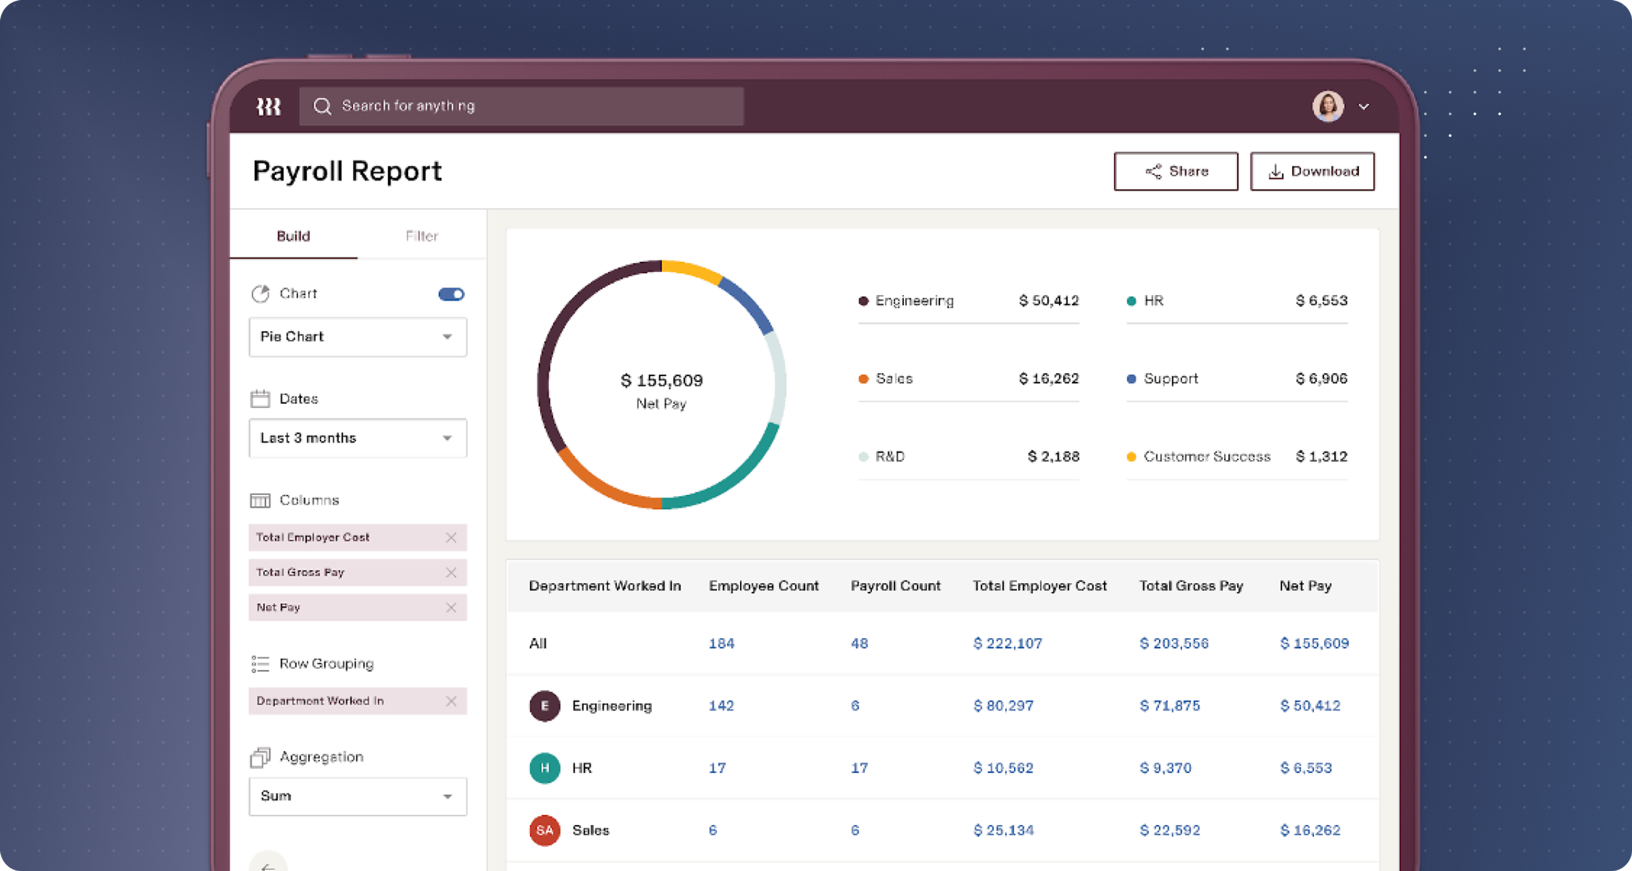Screen dimensions: 1632x871
Task: Click the HR 'H' avatar badge
Action: [x=545, y=768]
